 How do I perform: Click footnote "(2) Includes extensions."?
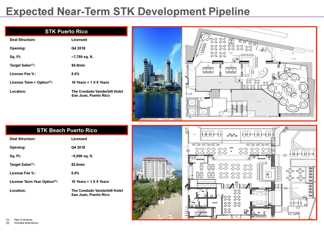[23, 223]
